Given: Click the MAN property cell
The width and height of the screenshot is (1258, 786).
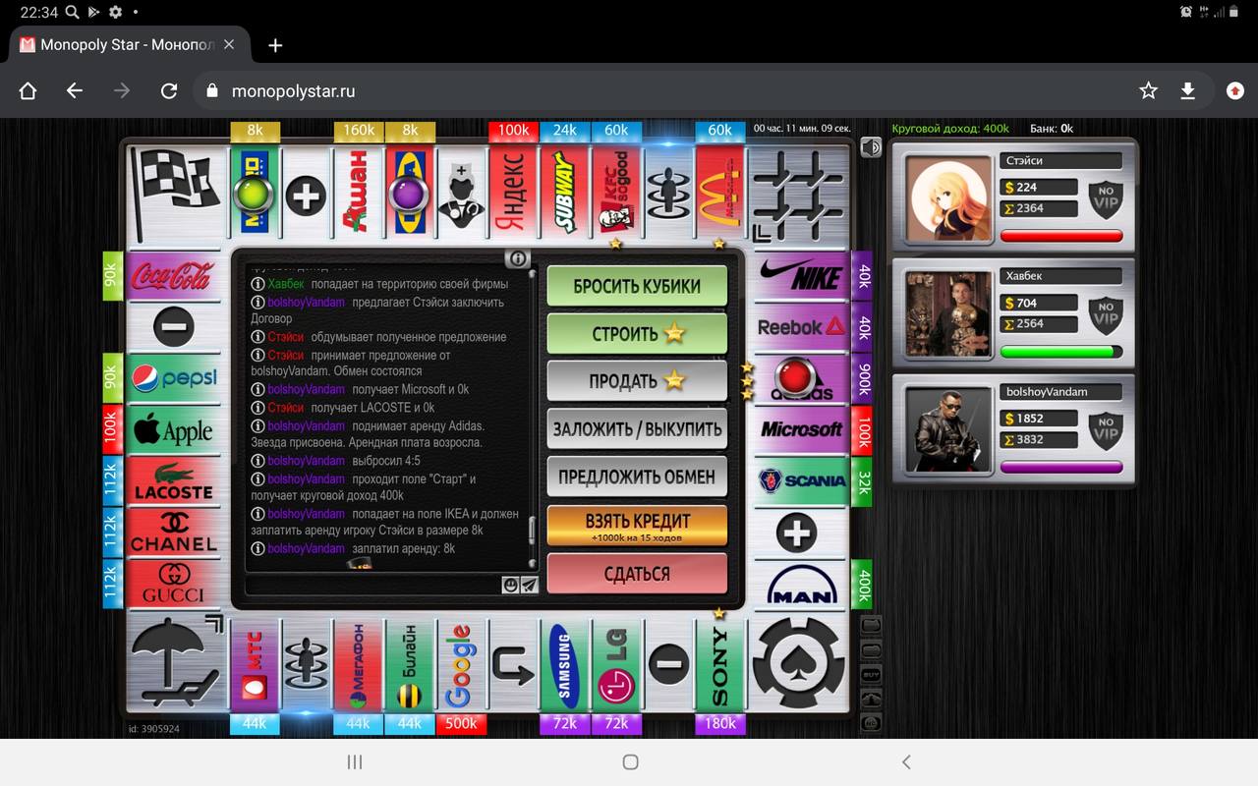Looking at the screenshot, I should (x=801, y=583).
